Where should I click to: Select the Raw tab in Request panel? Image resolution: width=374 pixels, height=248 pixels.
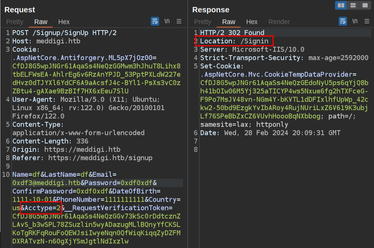click(41, 22)
